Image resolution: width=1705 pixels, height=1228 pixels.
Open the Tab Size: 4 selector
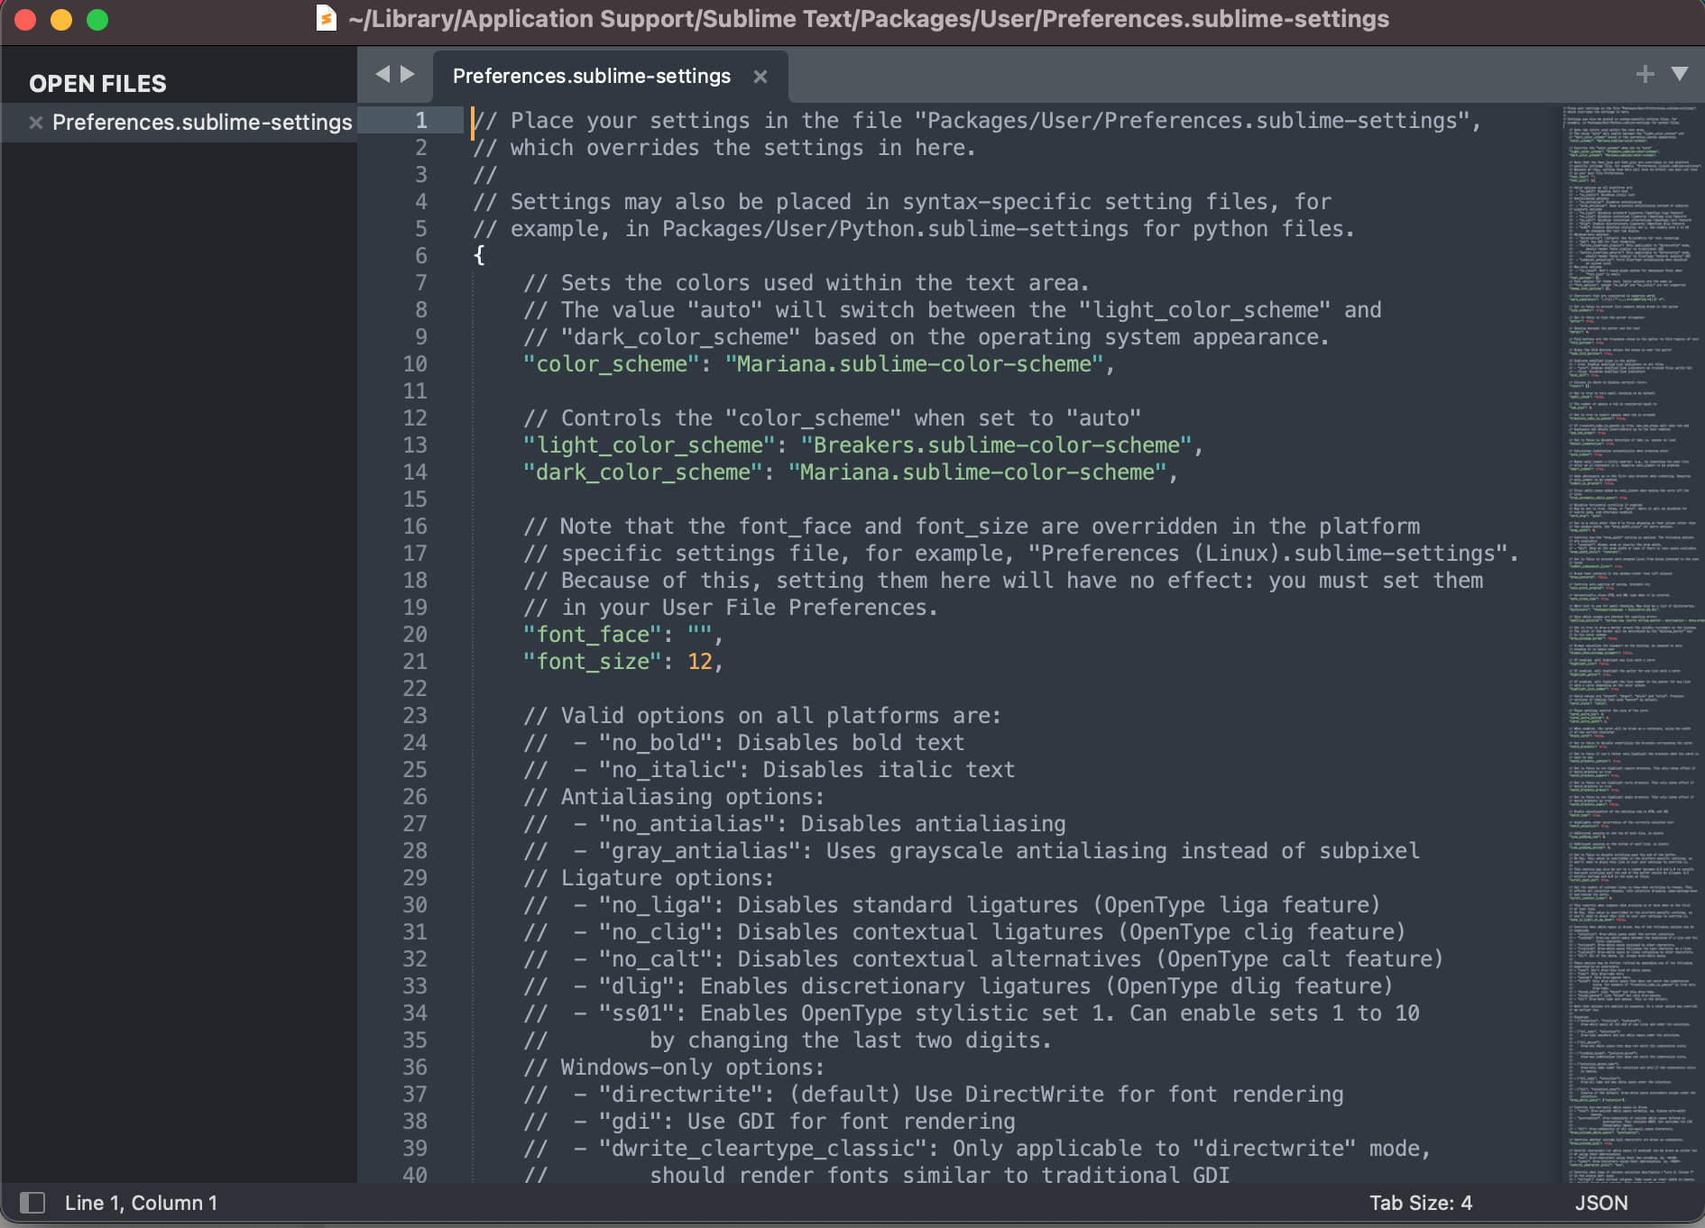coord(1420,1203)
